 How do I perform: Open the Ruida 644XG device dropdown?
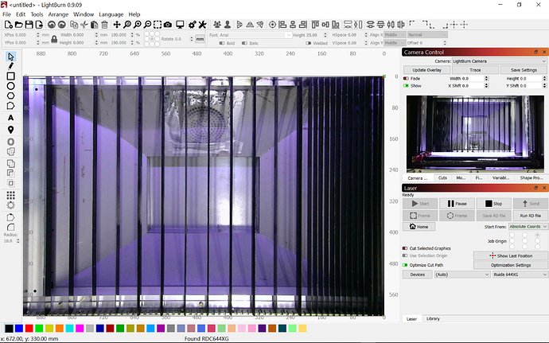520,274
